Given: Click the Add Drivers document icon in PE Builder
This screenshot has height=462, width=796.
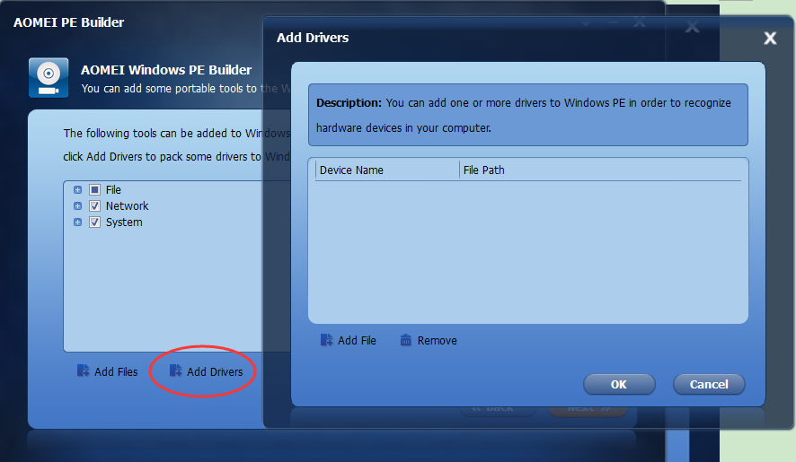Looking at the screenshot, I should click(x=175, y=370).
